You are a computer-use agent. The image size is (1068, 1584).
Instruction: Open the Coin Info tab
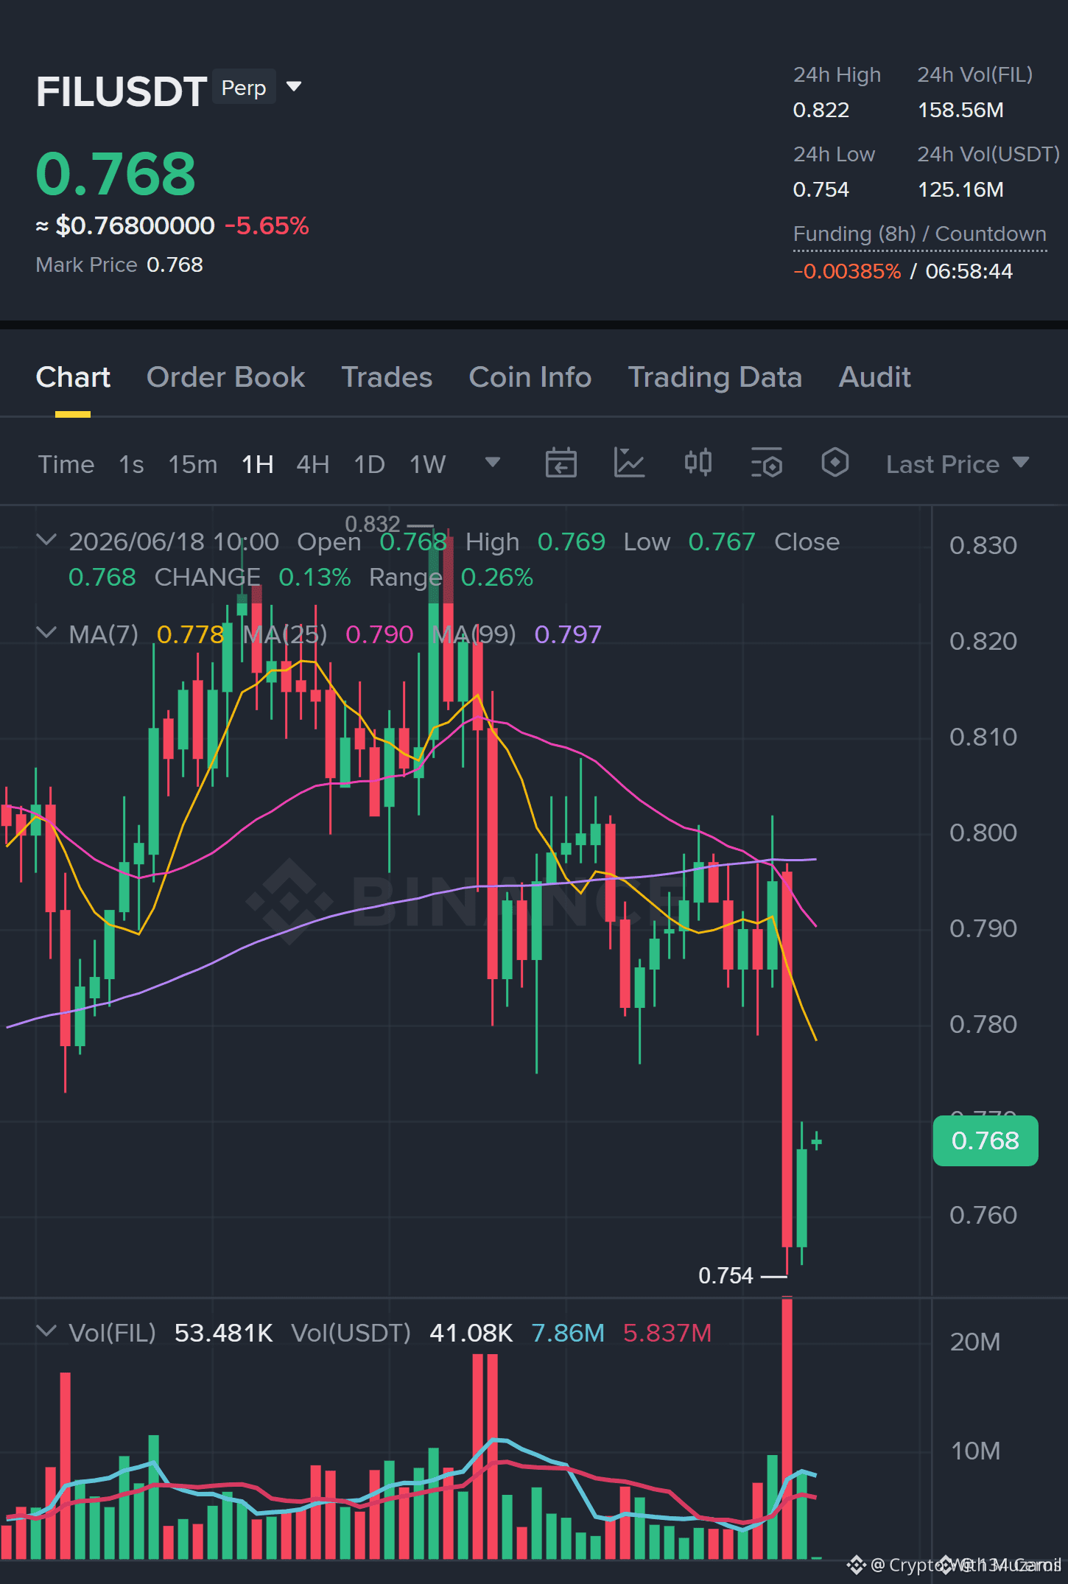click(530, 377)
